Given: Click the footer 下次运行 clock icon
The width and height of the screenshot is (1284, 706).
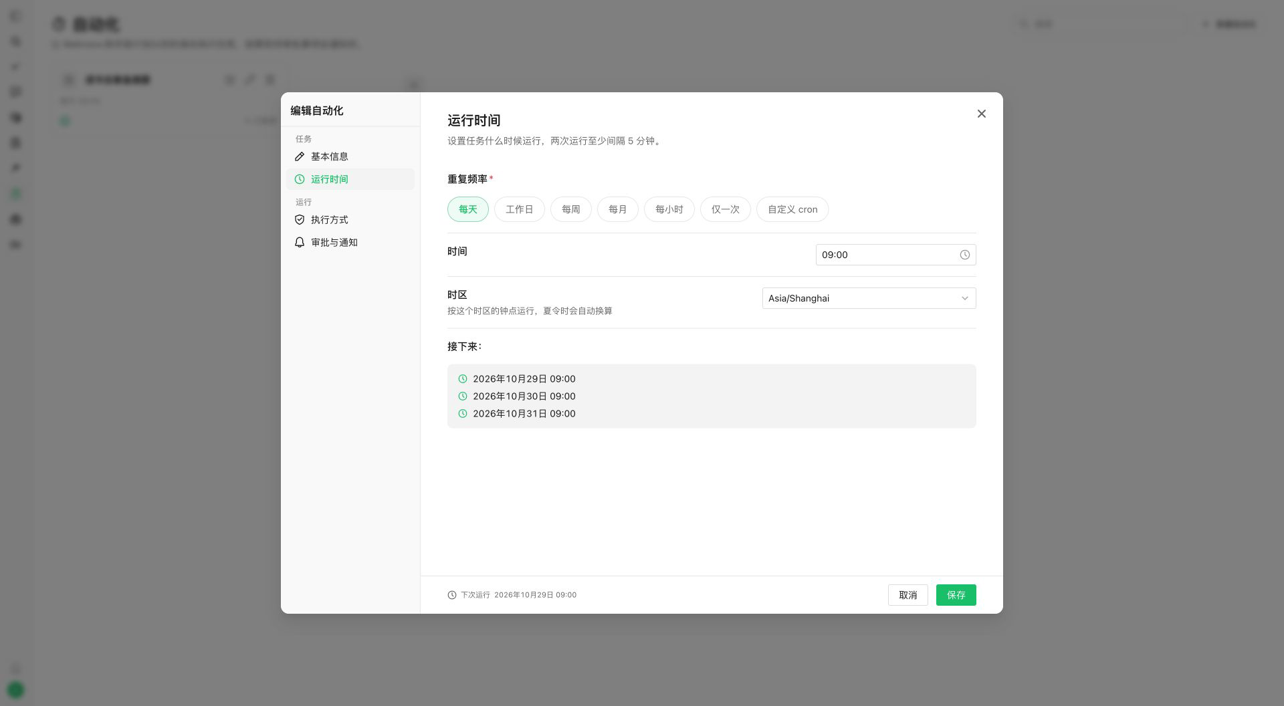Looking at the screenshot, I should tap(452, 595).
